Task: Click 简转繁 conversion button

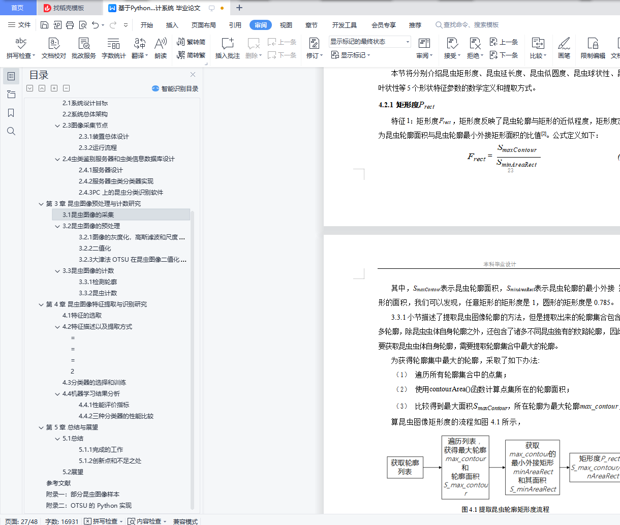Action: tap(191, 55)
